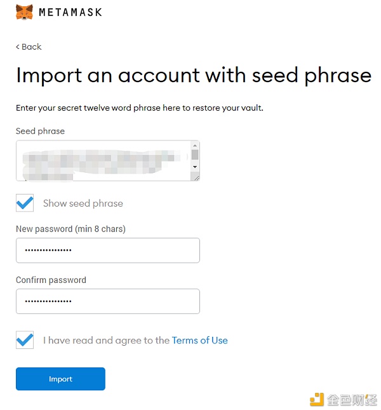Click the blue Import button

(60, 379)
